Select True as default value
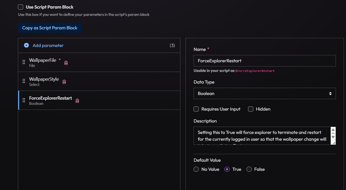Viewport: 346px width, 190px height. click(227, 169)
